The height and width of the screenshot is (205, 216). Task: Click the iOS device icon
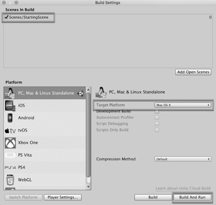coord(10,106)
